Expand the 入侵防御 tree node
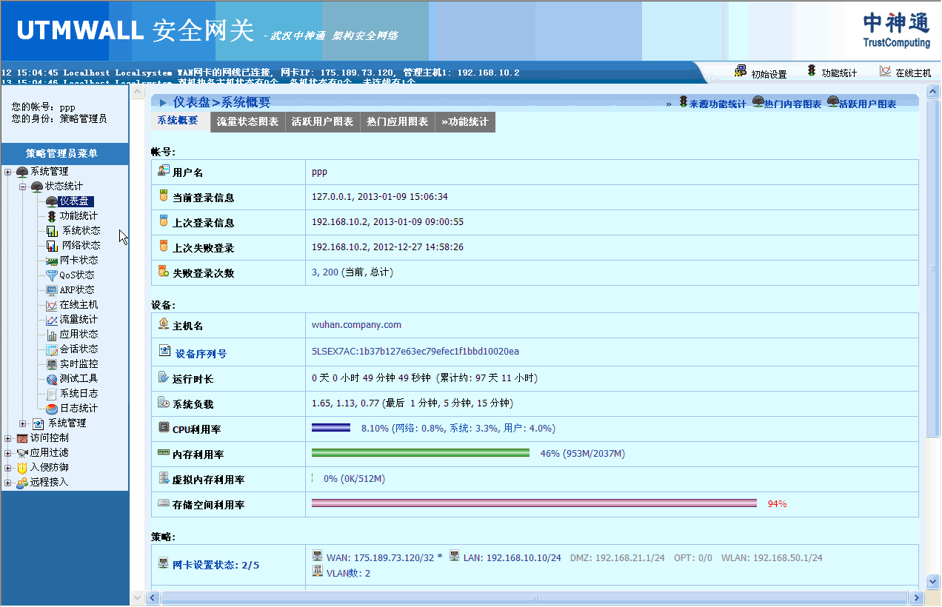Viewport: 942px width, 607px height. click(x=8, y=468)
